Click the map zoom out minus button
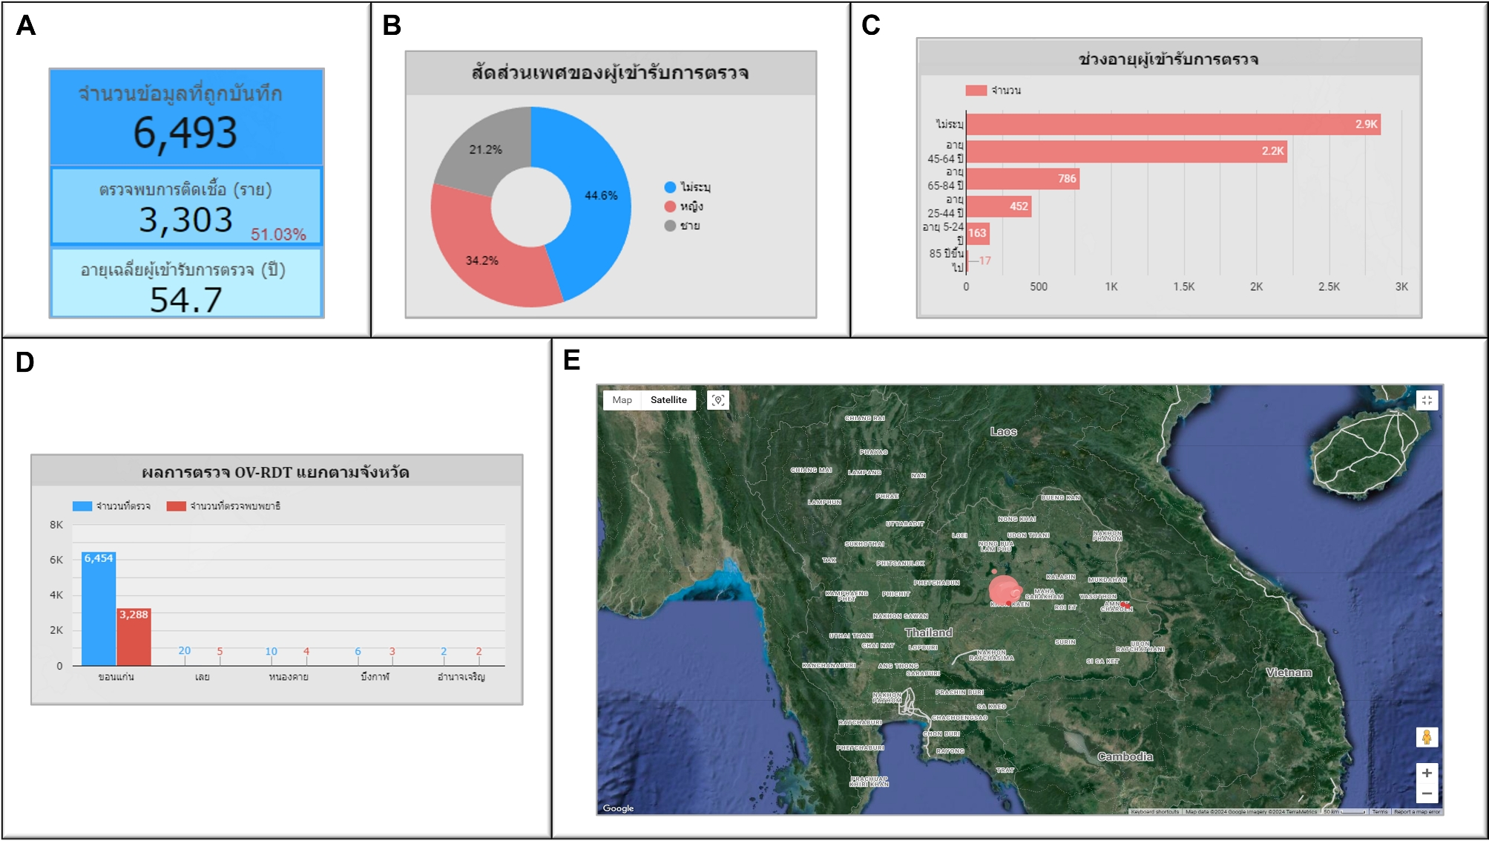 [x=1426, y=793]
